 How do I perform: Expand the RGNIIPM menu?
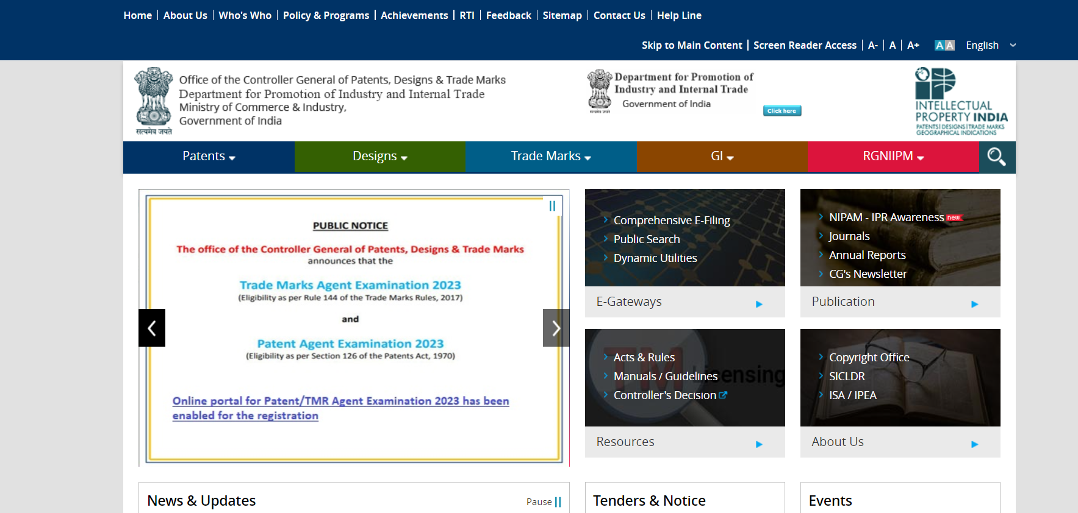coord(893,157)
